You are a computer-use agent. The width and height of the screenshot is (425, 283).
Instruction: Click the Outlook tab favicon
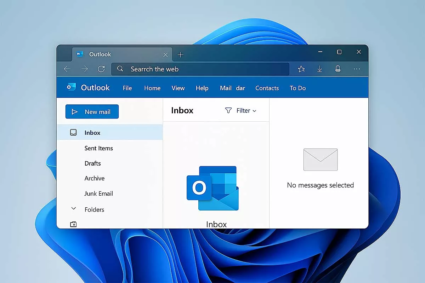tap(80, 54)
